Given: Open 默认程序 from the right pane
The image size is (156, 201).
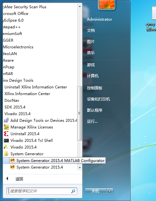Looking at the screenshot, I should 95,110.
